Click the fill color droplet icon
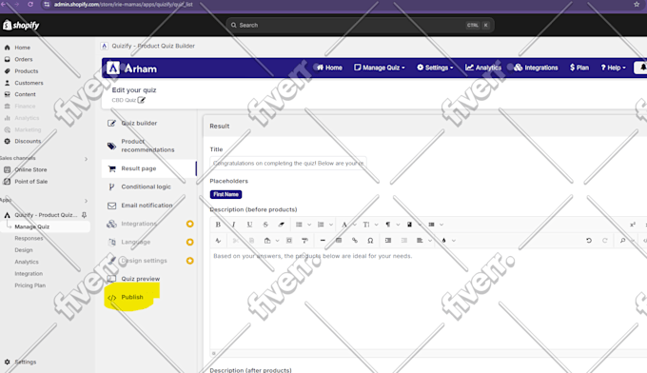Viewport: 647px width, 373px height. (443, 240)
